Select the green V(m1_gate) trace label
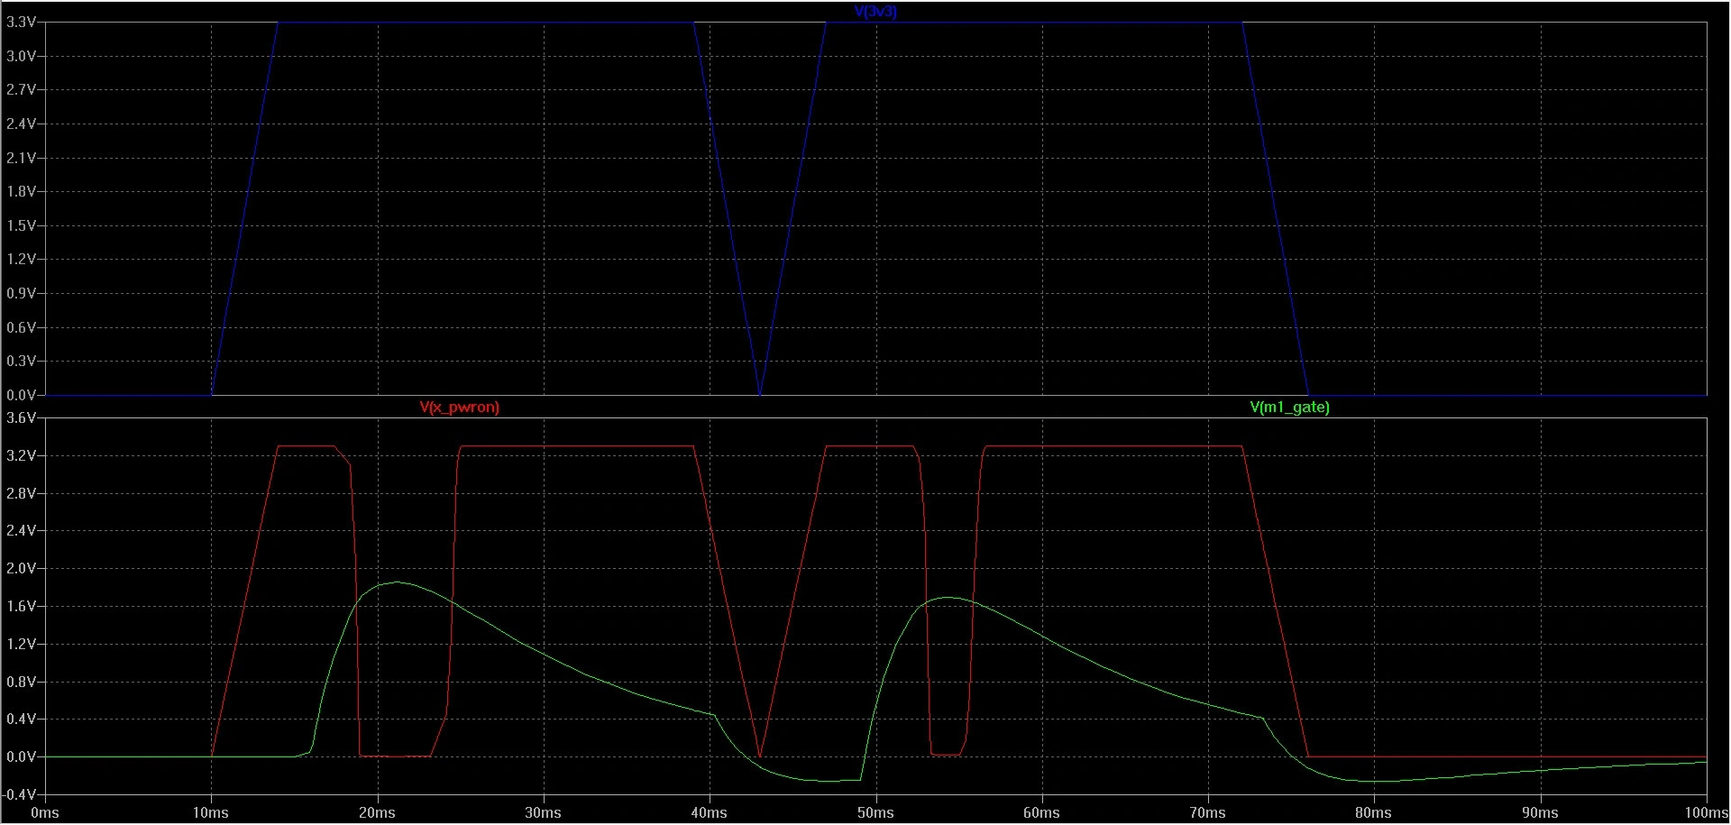Viewport: 1731px width, 825px height. [1289, 408]
